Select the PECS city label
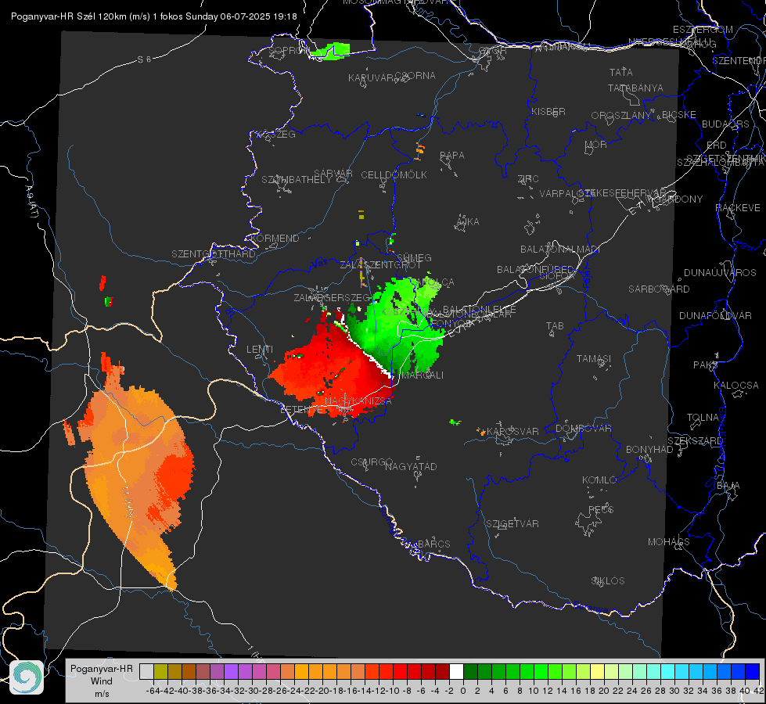 coord(601,509)
